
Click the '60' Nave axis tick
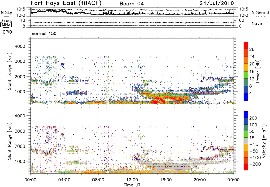tap(242, 20)
